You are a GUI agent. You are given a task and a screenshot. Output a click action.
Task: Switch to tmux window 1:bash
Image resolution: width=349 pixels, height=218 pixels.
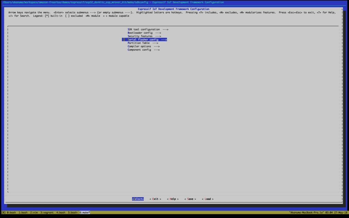(x=23, y=213)
